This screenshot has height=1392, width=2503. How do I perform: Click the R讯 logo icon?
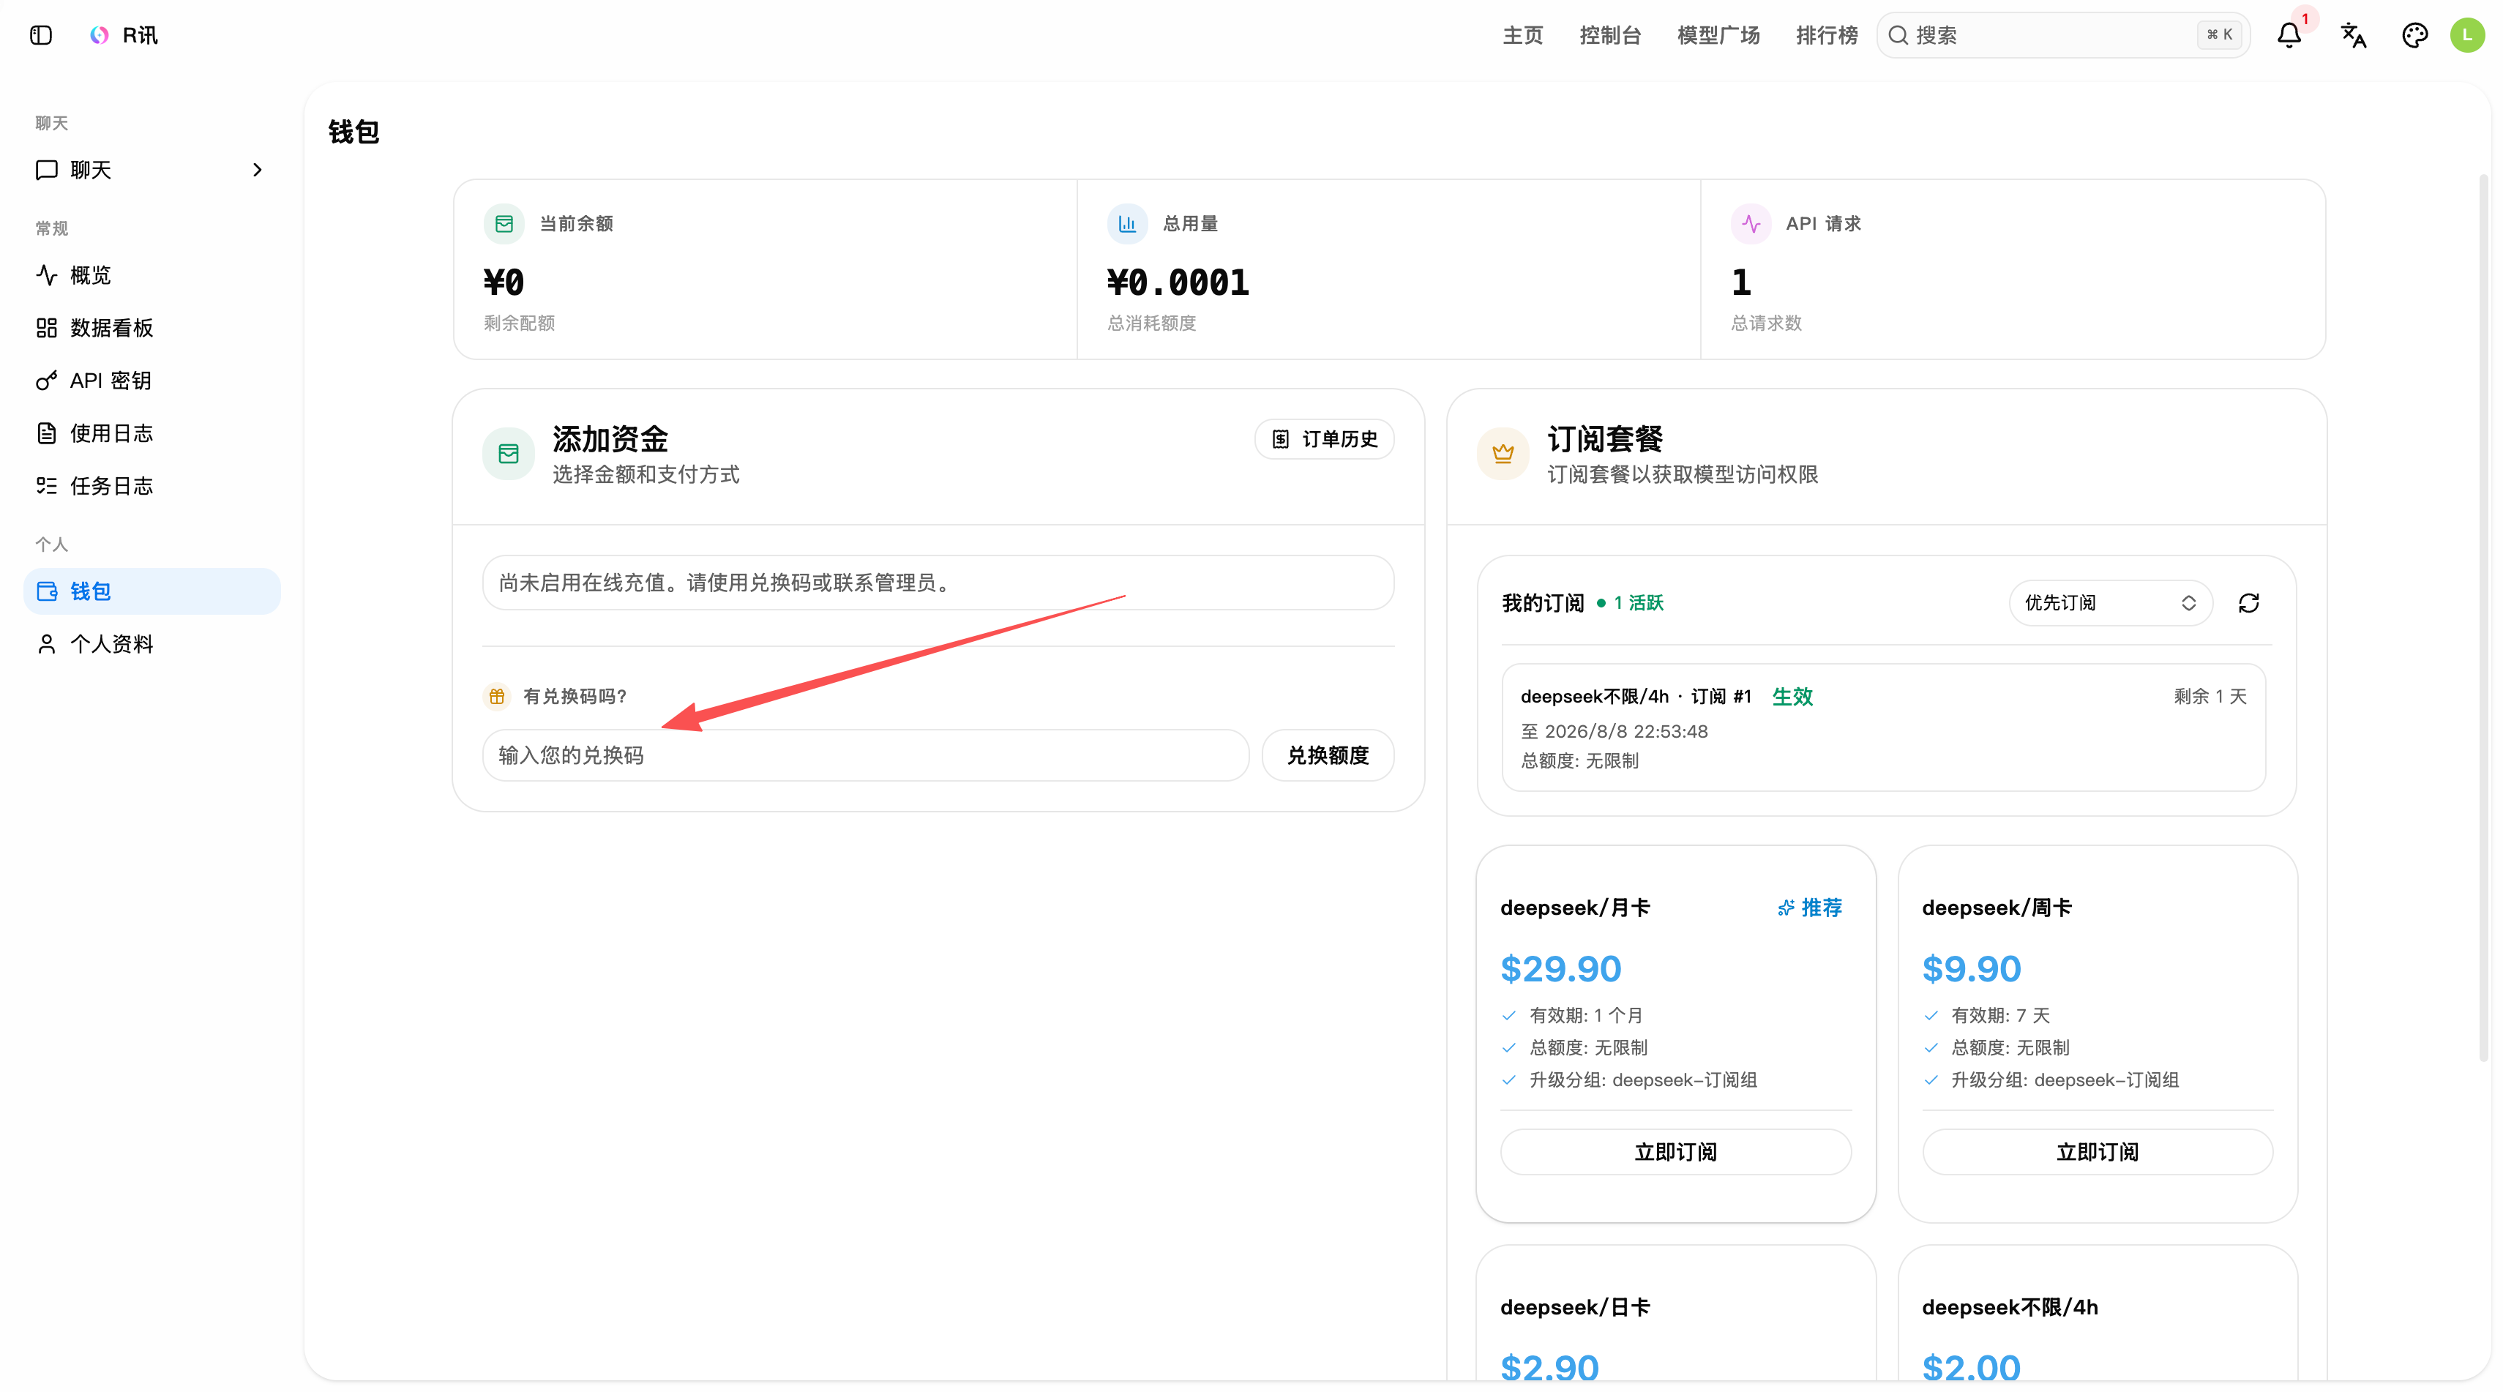click(99, 35)
